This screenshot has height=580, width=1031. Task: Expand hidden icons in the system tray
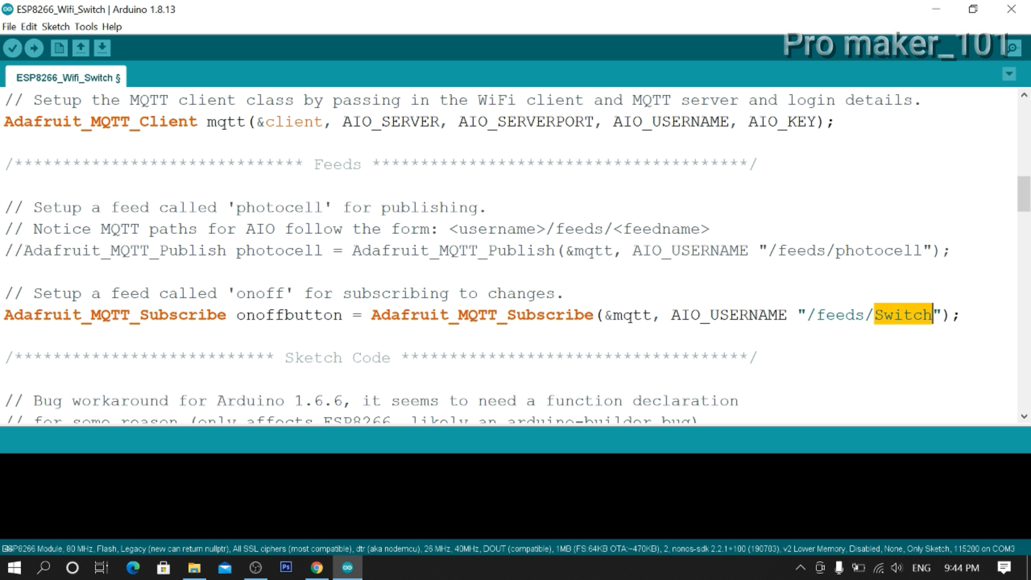[x=800, y=568]
